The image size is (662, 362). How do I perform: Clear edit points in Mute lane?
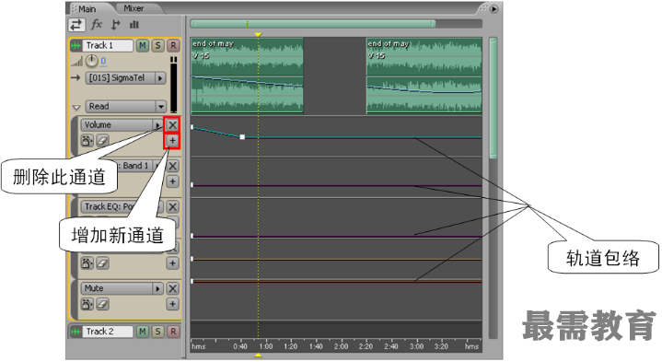coord(102,304)
